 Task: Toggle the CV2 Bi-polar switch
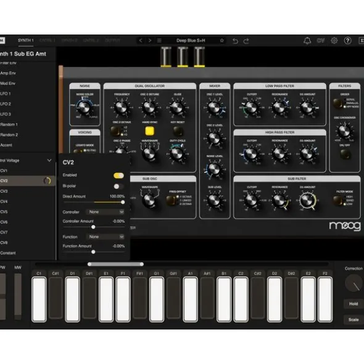(118, 186)
